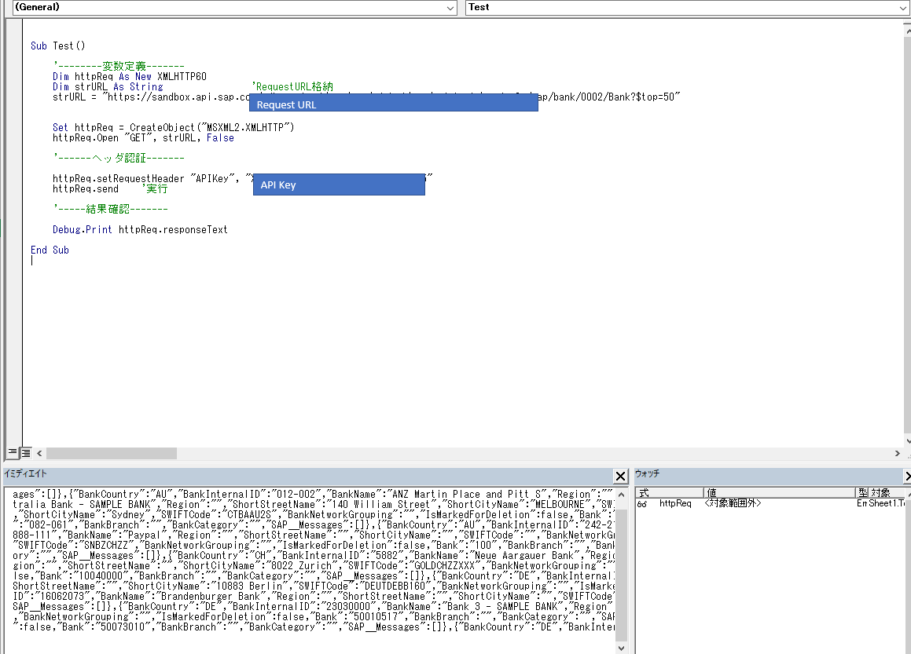Click the ヘッダ認証 comment line
Screen dimensions: 911x654
[119, 158]
